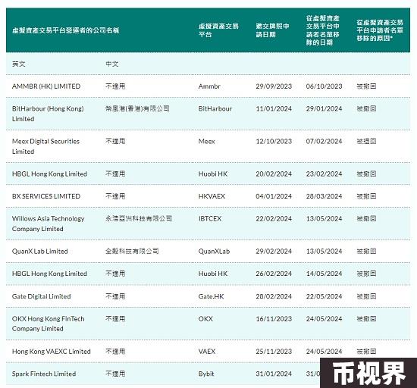Click the 'OKX' platform cell
The height and width of the screenshot is (388, 417).
coord(205,319)
